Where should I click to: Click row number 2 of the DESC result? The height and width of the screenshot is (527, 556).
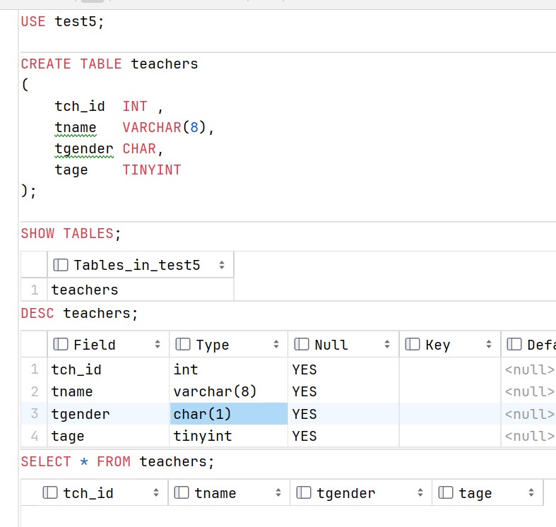[35, 391]
